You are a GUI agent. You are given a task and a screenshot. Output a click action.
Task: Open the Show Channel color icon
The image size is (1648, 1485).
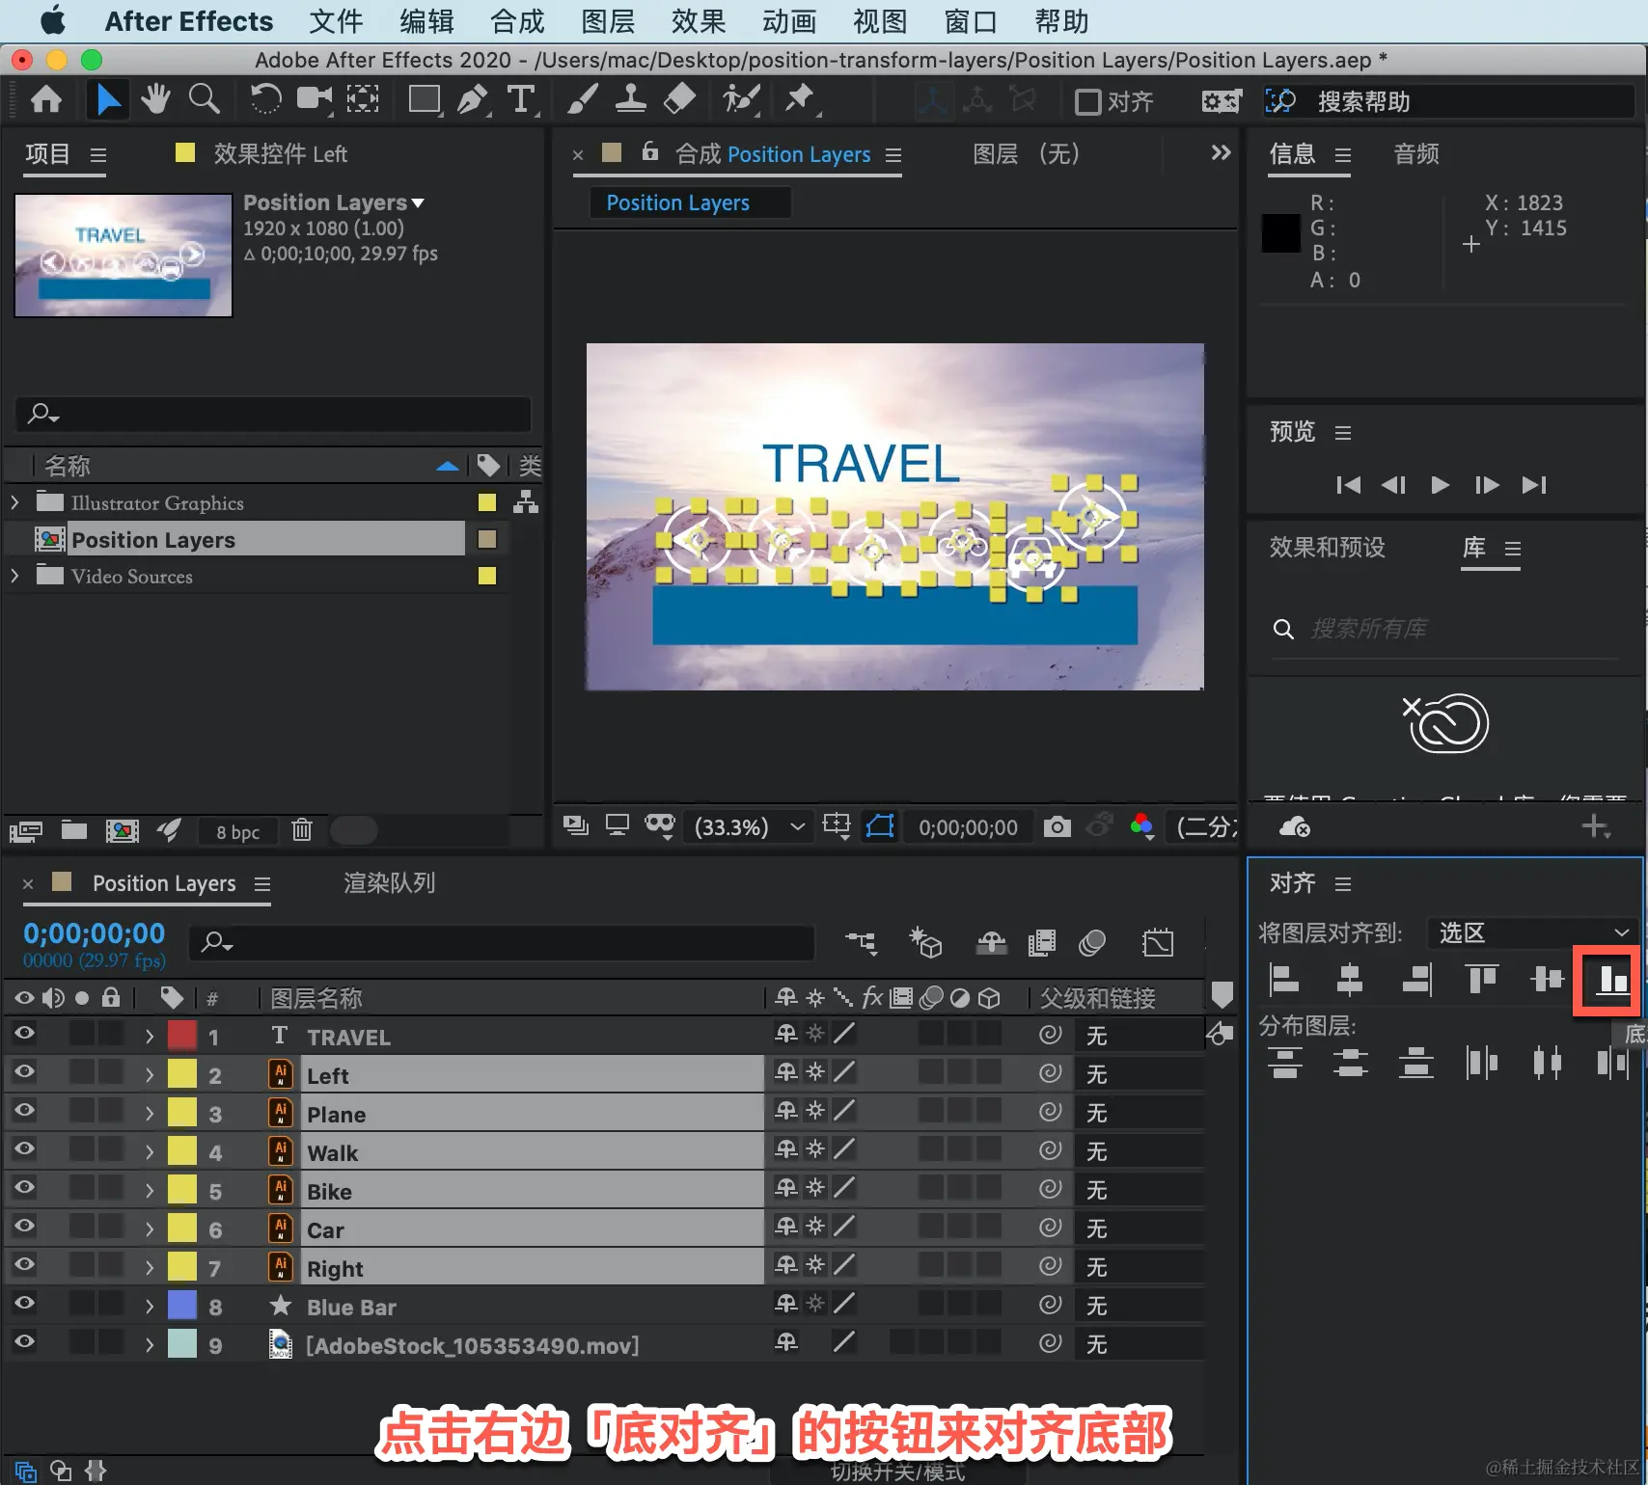click(x=1141, y=826)
